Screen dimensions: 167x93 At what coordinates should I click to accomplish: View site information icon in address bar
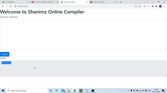15,6
